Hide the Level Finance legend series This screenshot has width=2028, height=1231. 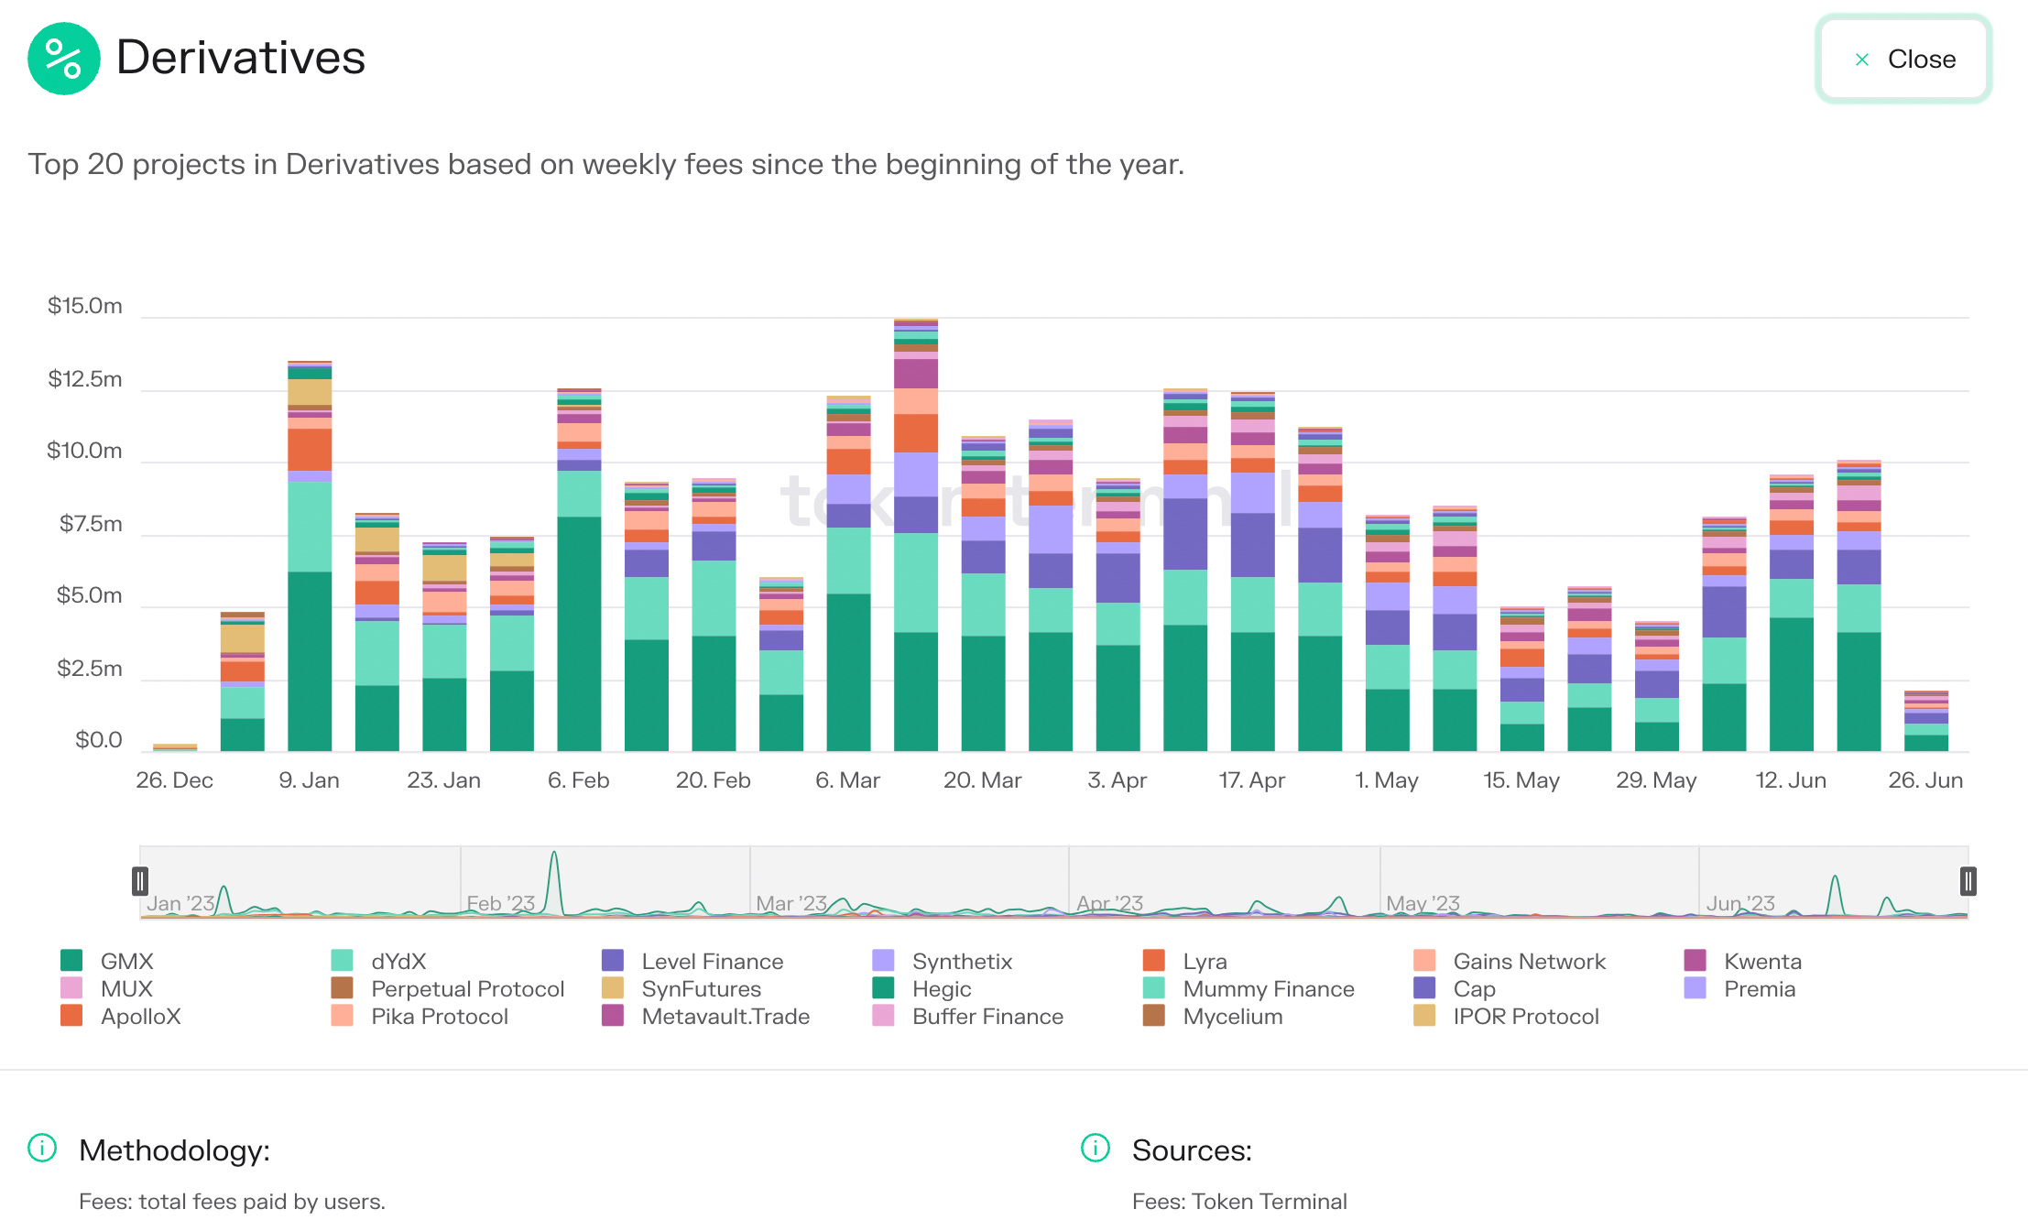tap(712, 961)
